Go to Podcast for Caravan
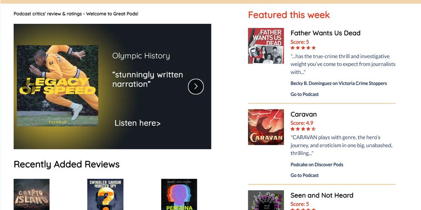 coord(305,175)
